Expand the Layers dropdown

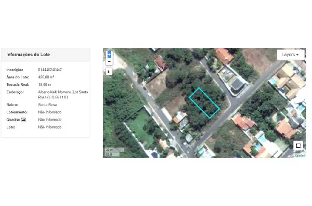pyautogui.click(x=290, y=55)
